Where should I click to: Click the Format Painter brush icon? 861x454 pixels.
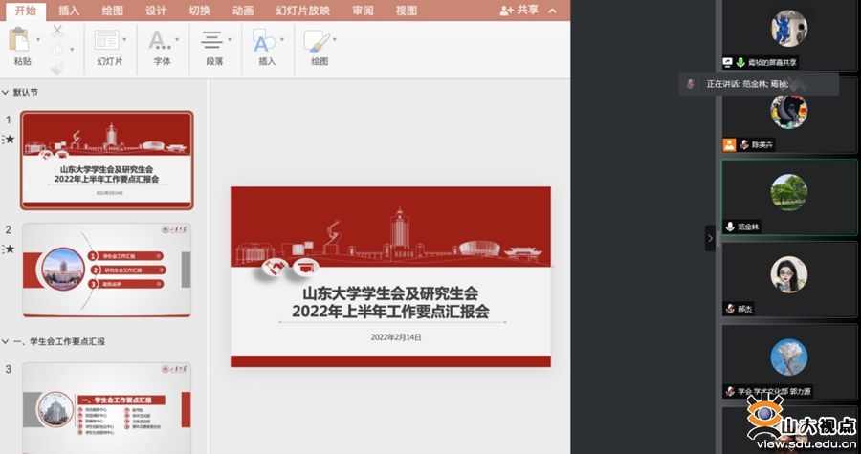pyautogui.click(x=58, y=67)
